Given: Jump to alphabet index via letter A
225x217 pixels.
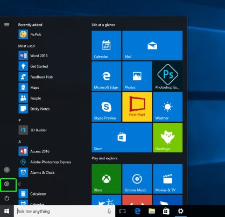Looking at the screenshot, I should pos(20,142).
